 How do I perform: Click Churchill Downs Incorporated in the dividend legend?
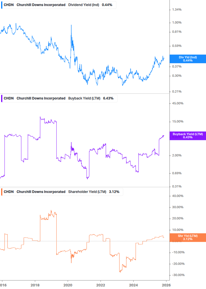[41, 5]
